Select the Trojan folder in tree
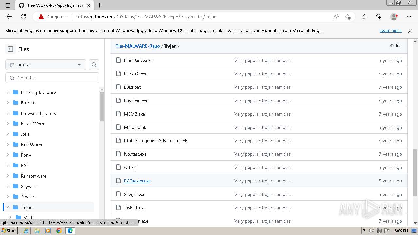 [x=27, y=207]
